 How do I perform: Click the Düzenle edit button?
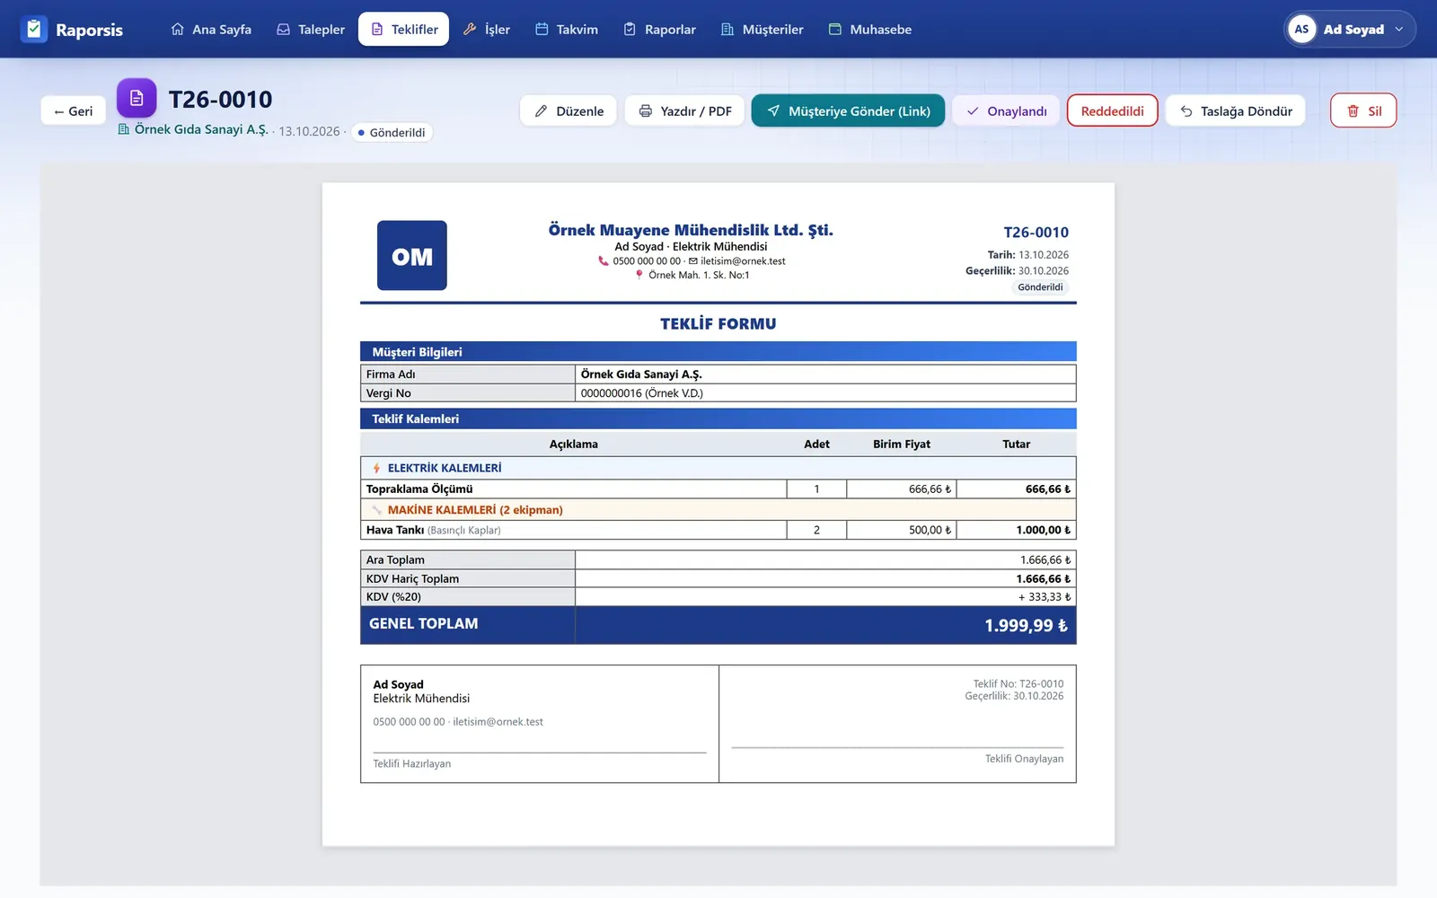coord(569,110)
